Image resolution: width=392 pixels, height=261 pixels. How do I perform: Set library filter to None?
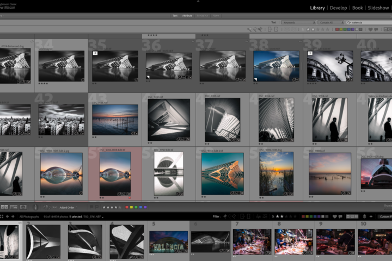pyautogui.click(x=216, y=15)
